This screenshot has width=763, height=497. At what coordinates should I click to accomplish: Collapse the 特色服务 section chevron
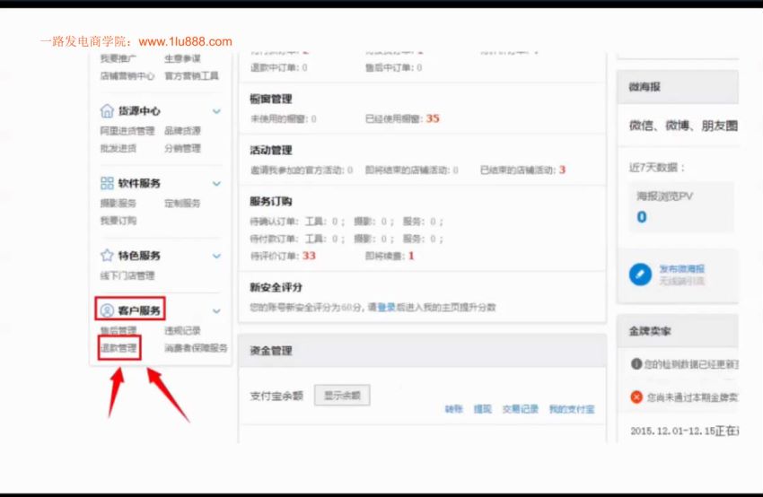click(216, 256)
